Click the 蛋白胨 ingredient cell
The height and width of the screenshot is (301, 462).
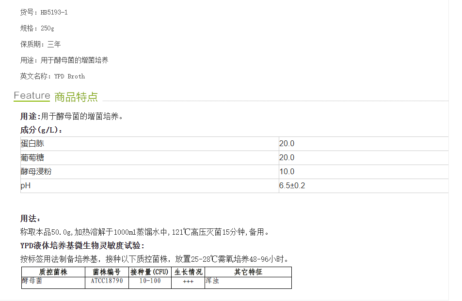[x=150, y=144]
